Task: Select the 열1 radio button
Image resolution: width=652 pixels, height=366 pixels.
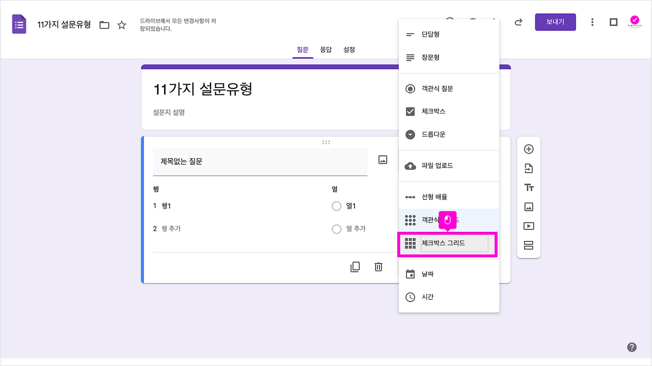Action: [x=337, y=206]
